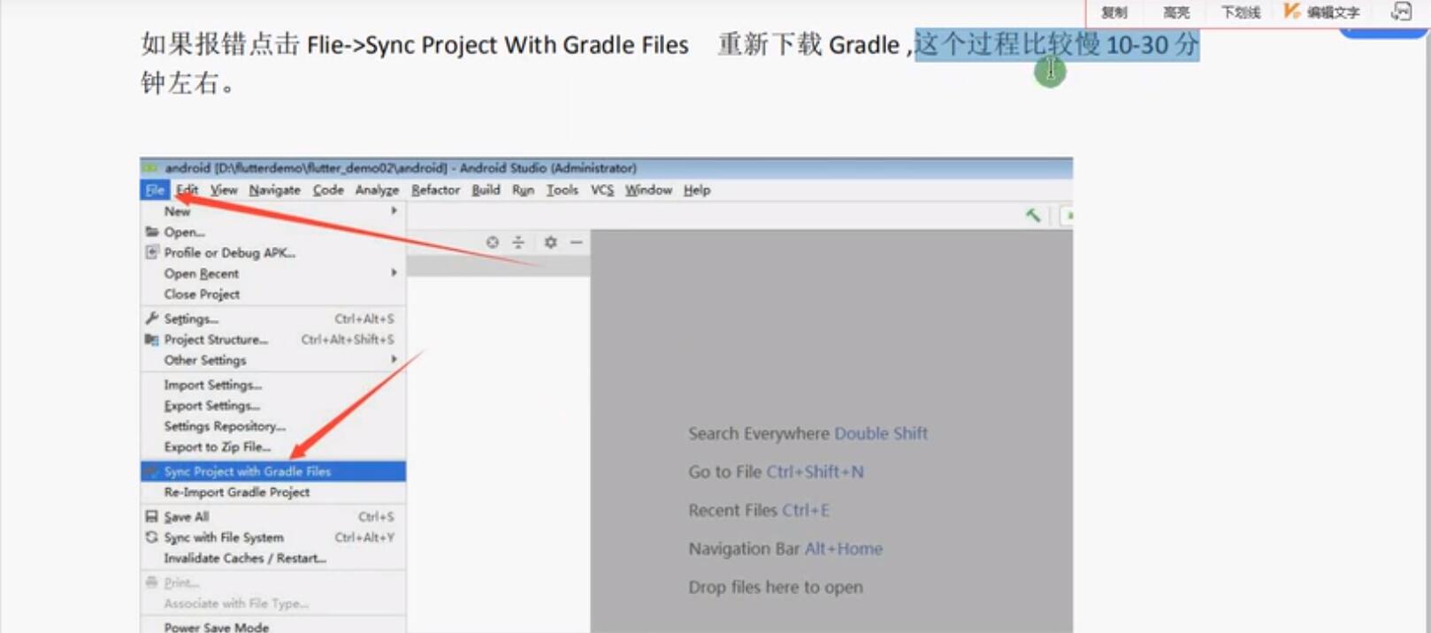This screenshot has height=633, width=1431.
Task: Open the View menu in Android Studio
Action: tap(224, 190)
